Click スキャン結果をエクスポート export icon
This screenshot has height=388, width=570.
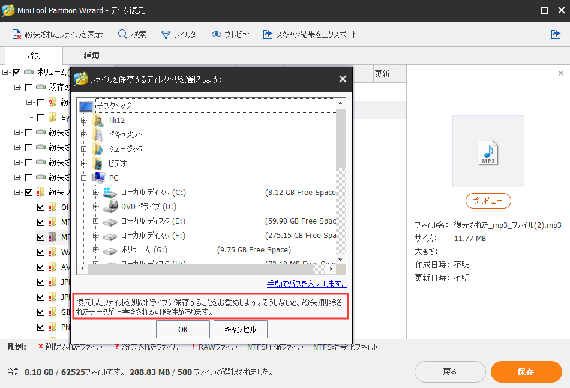pyautogui.click(x=268, y=35)
